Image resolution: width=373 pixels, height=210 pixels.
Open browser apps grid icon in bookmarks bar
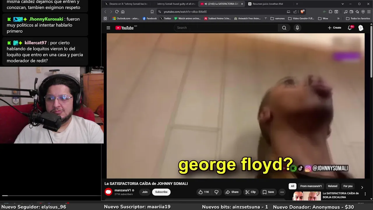105,18
